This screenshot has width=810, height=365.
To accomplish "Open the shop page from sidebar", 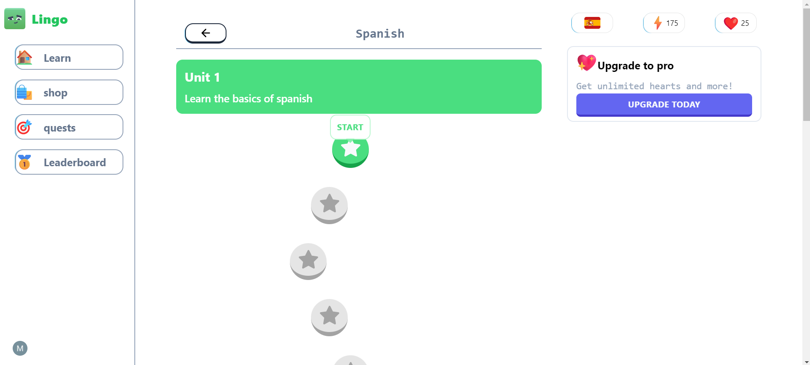I will [x=69, y=92].
